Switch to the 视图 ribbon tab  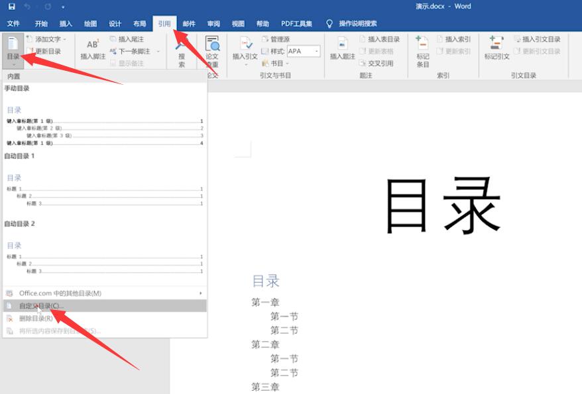coord(238,24)
